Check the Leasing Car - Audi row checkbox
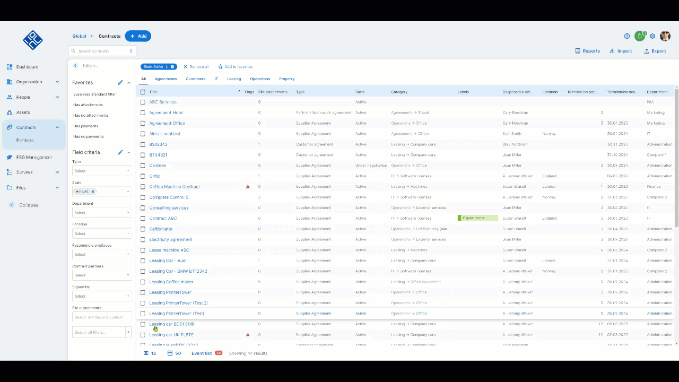Viewport: 679px width, 382px height. 143,261
